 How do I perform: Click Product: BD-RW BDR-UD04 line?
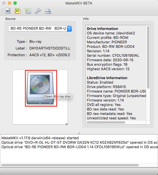click(111, 46)
